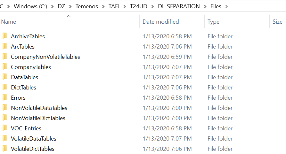Viewport: 286px width, 154px height.
Task: Open chevron dropdown after DL_SEPARATION breadcrumb
Action: pyautogui.click(x=205, y=6)
